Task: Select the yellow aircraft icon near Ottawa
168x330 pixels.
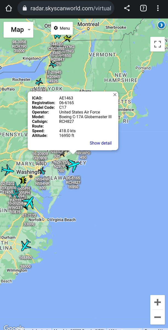Action: (x=67, y=38)
